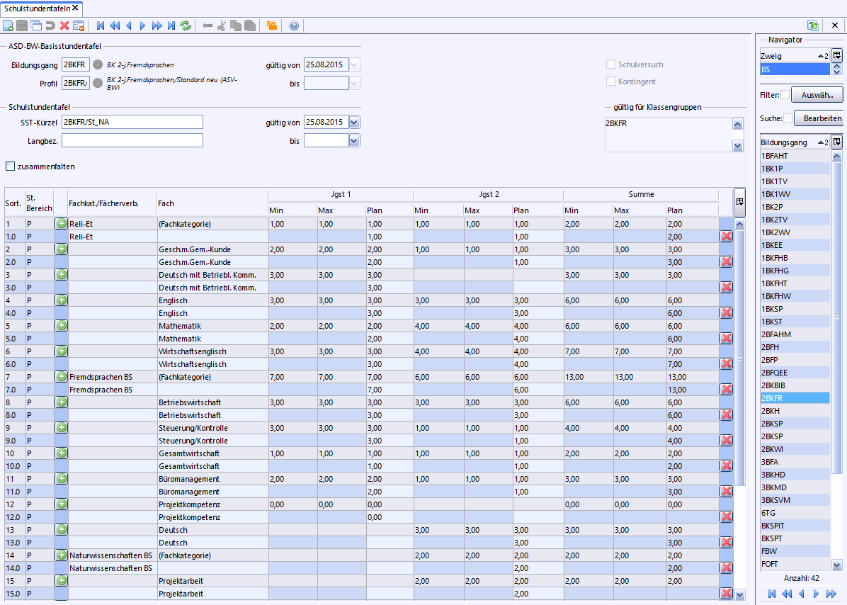Click into the Langbez. text field
Viewport: 847px width, 605px height.
pos(132,140)
